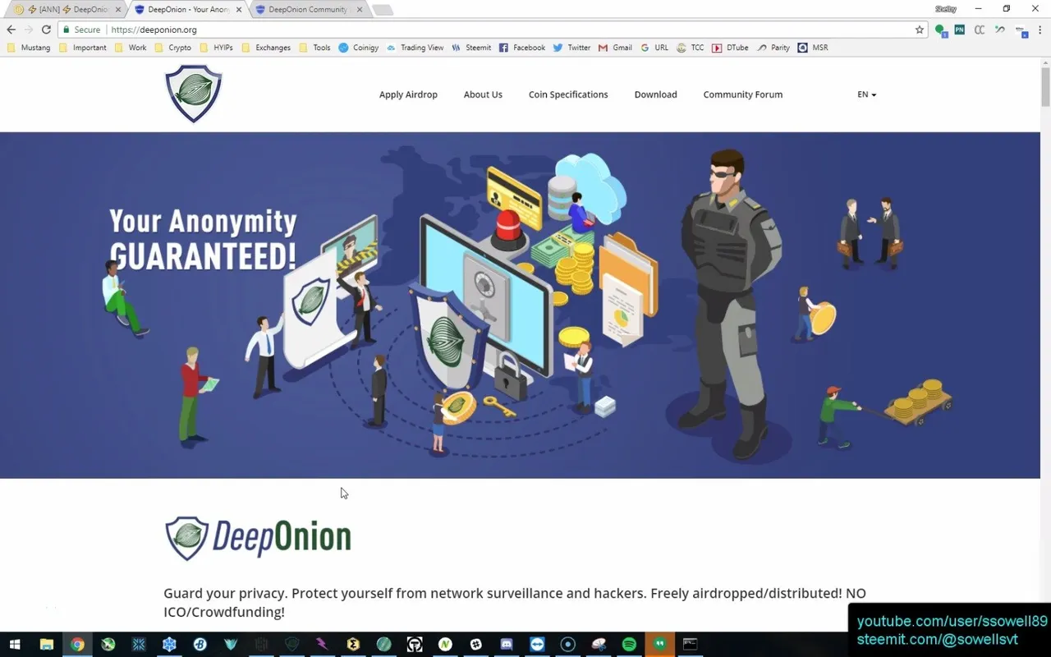Image resolution: width=1051 pixels, height=657 pixels.
Task: Open File Explorer from the taskbar
Action: pyautogui.click(x=46, y=645)
